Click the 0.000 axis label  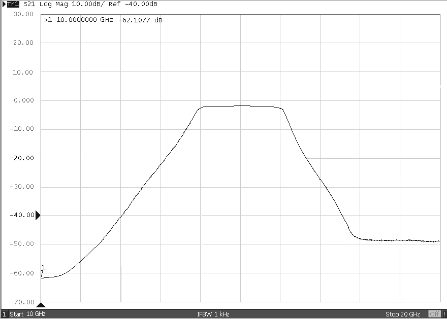click(x=24, y=100)
